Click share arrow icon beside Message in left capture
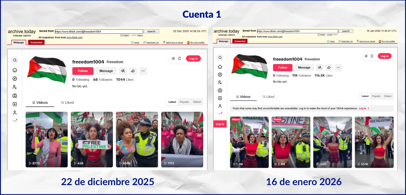Viewport: 406px width, 195px height. point(133,71)
